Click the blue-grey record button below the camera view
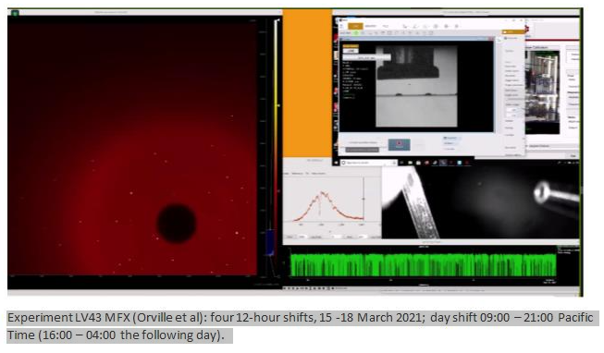This screenshot has height=353, width=604. click(399, 144)
